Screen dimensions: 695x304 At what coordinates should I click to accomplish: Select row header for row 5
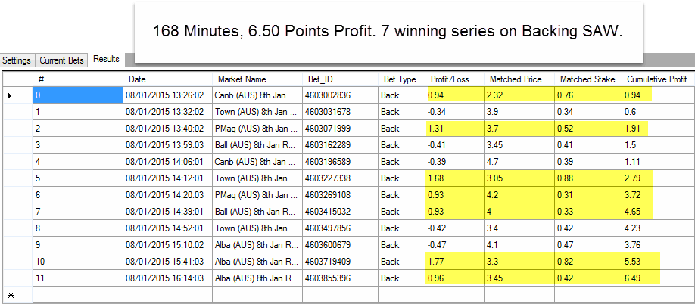point(17,178)
